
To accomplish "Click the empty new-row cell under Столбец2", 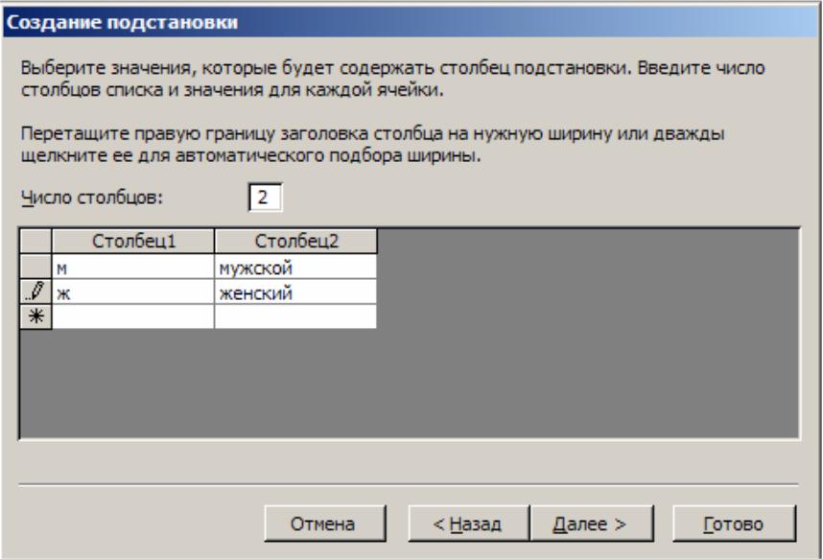I will coord(296,317).
